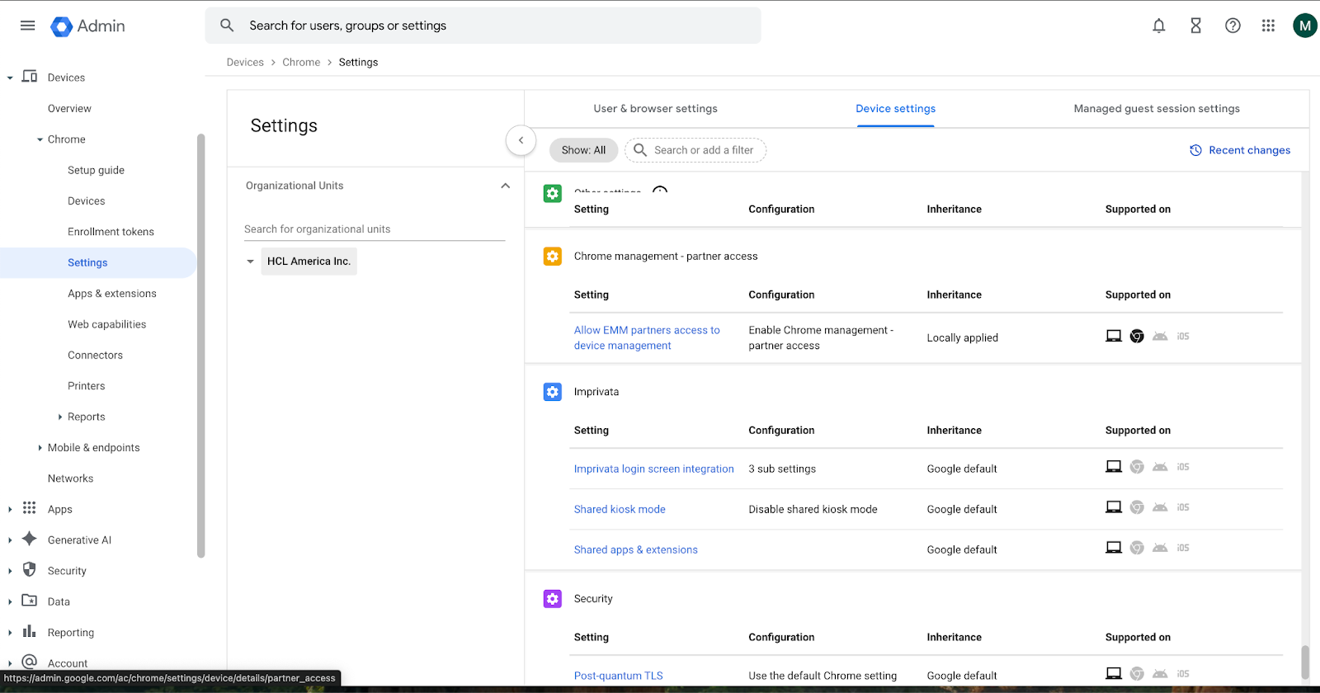Image resolution: width=1320 pixels, height=693 pixels.
Task: Click the blue Imprivata gear icon
Action: [x=552, y=392]
